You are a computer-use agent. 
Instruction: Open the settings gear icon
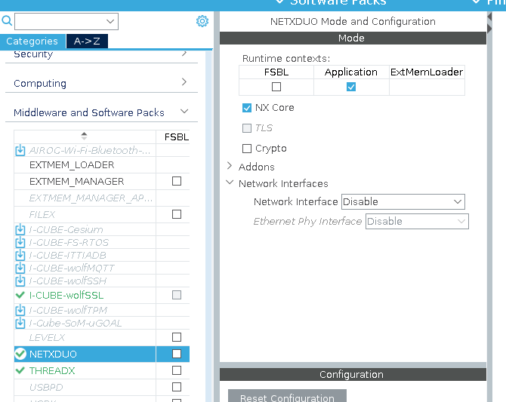[202, 21]
